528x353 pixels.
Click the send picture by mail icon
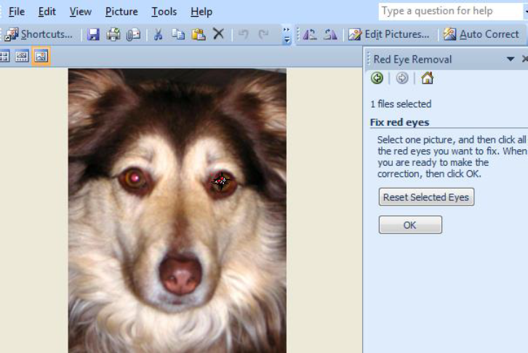pos(133,34)
